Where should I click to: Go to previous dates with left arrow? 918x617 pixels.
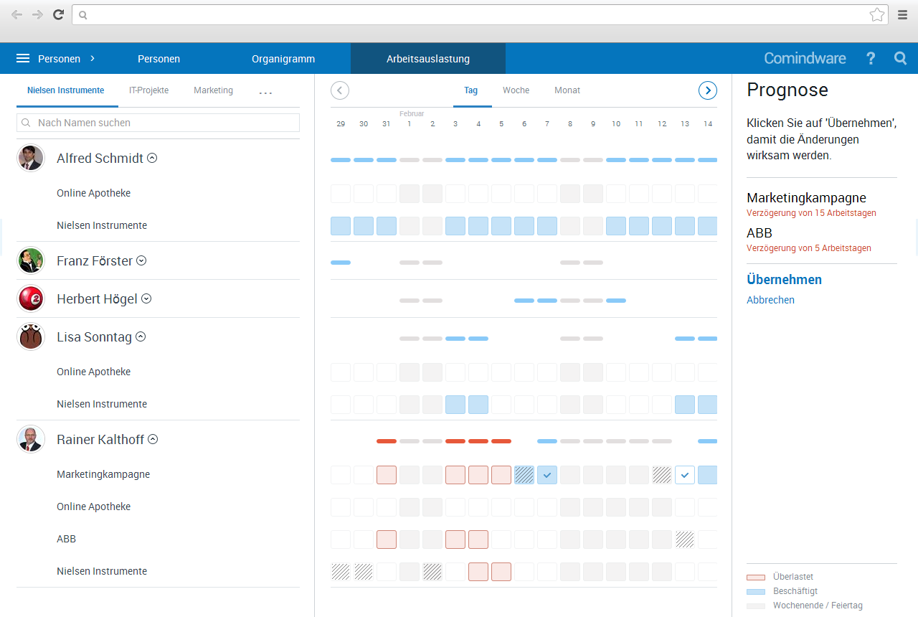tap(340, 90)
